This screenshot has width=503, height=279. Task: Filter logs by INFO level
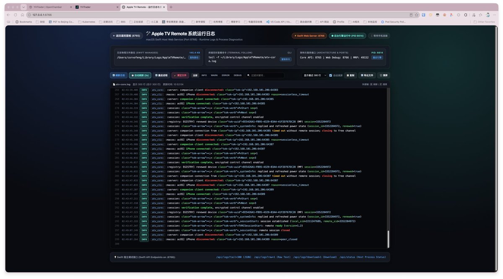pyautogui.click(x=204, y=75)
